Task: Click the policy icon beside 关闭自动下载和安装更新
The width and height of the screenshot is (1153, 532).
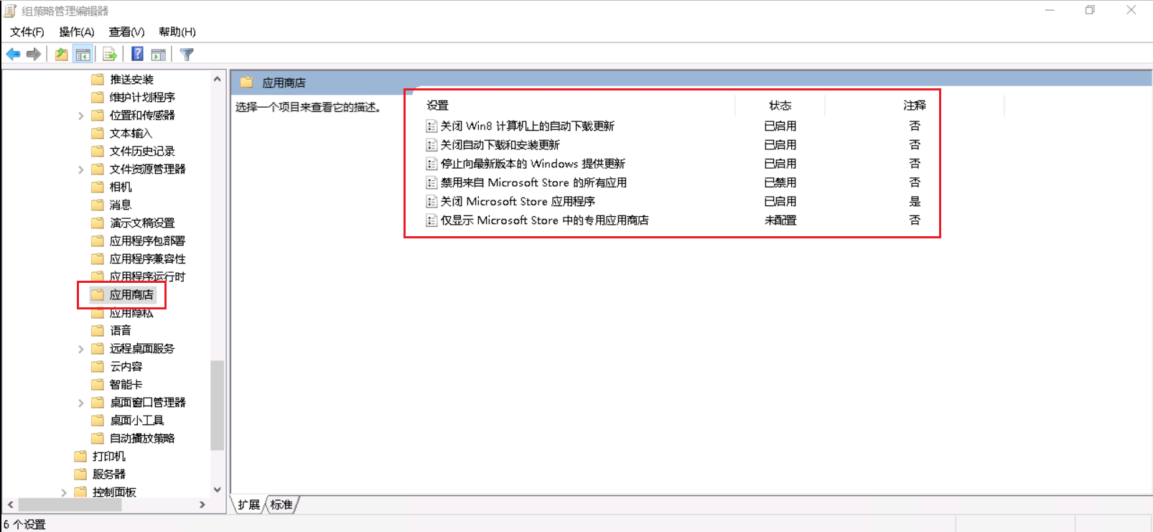Action: point(431,145)
